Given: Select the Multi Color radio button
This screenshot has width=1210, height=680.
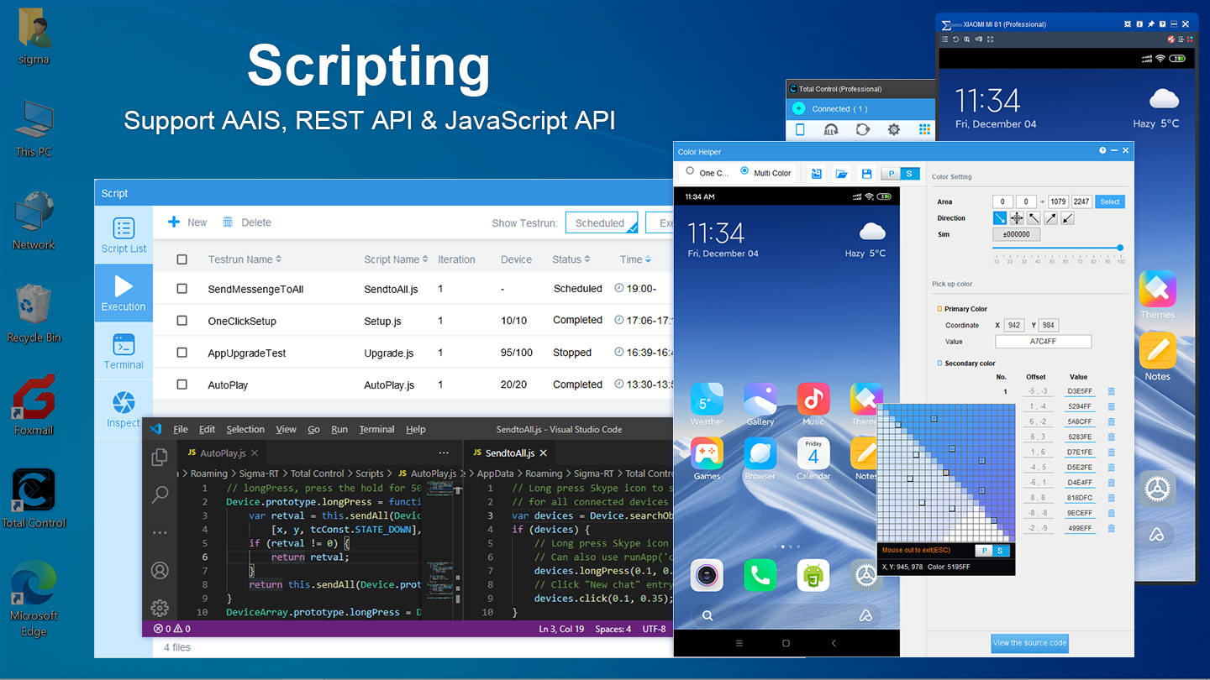Looking at the screenshot, I should pyautogui.click(x=744, y=171).
